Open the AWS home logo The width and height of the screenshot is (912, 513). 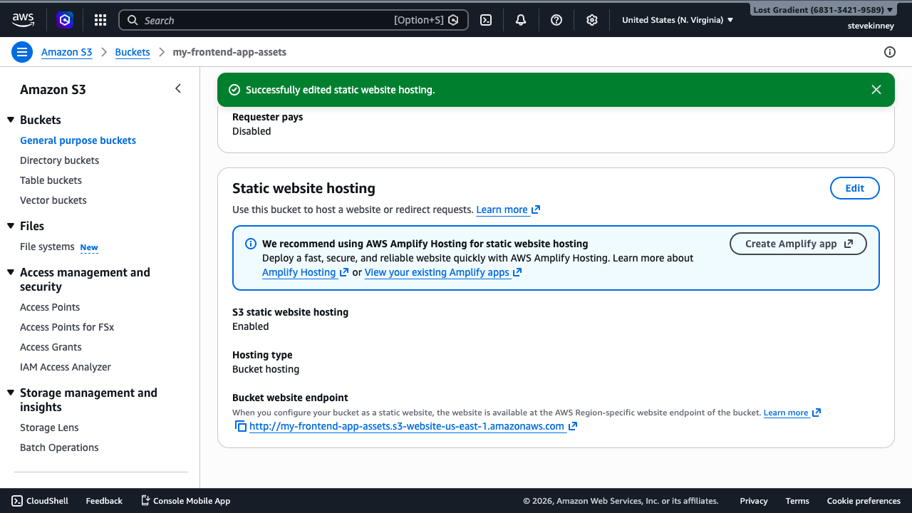[23, 20]
